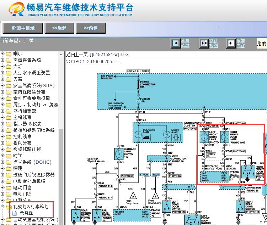The height and width of the screenshot is (225, 267).
Task: Click the folder icon beside 大灯
Action: [x=8, y=67]
